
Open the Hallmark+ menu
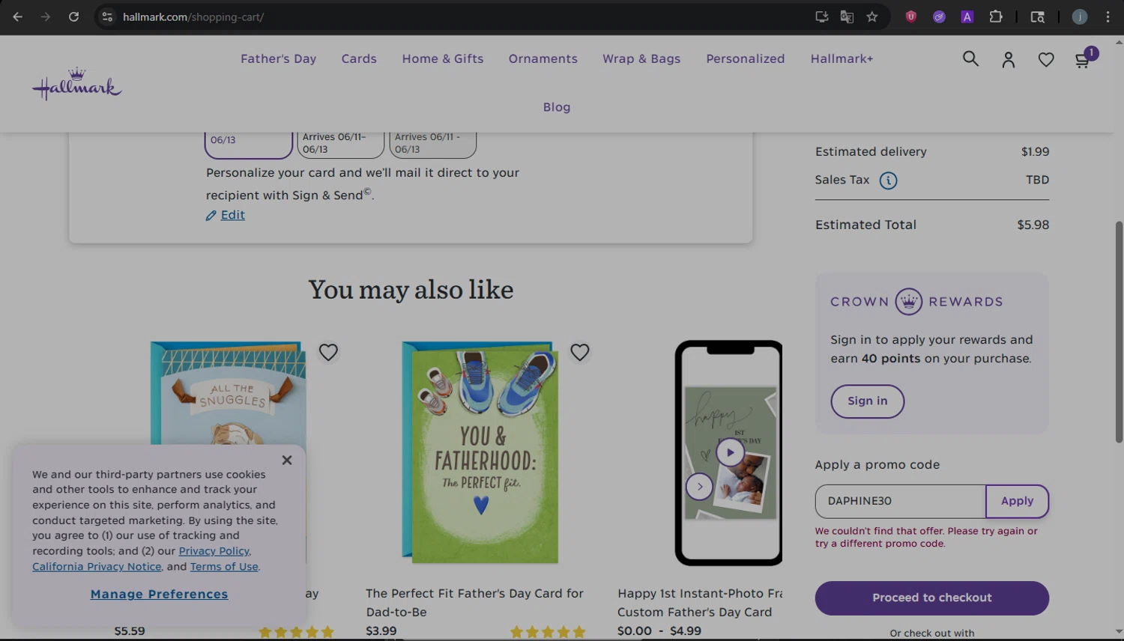842,58
